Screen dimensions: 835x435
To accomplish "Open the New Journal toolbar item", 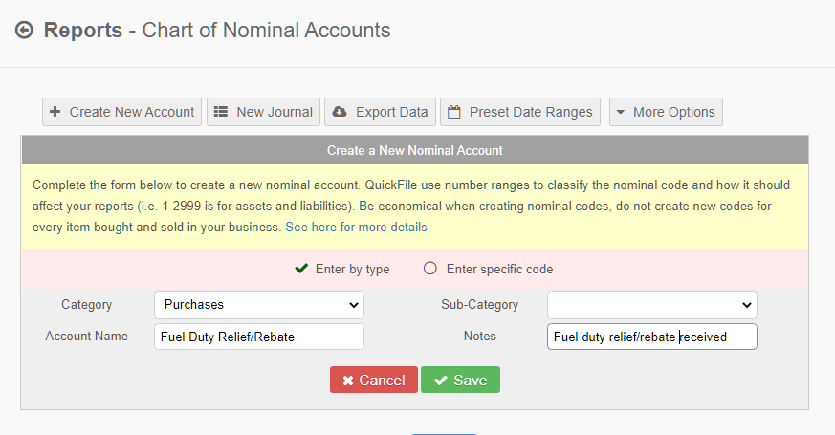I will (264, 112).
